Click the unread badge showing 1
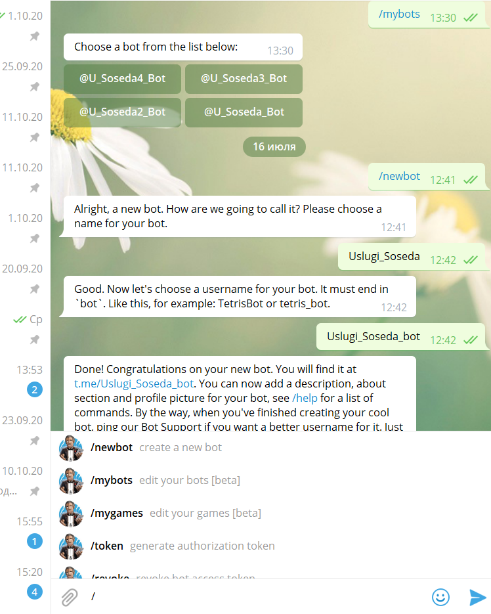The image size is (491, 614). coord(34,541)
